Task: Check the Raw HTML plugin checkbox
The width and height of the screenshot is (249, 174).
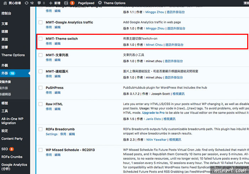Action: tap(41, 104)
